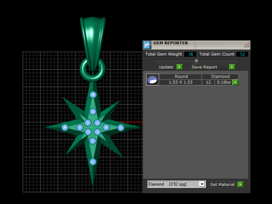
Task: Click the Total Gem Weight label
Action: coord(164,54)
